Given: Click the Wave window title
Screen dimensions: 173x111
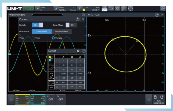Looking at the screenshot, I should 17,15.
